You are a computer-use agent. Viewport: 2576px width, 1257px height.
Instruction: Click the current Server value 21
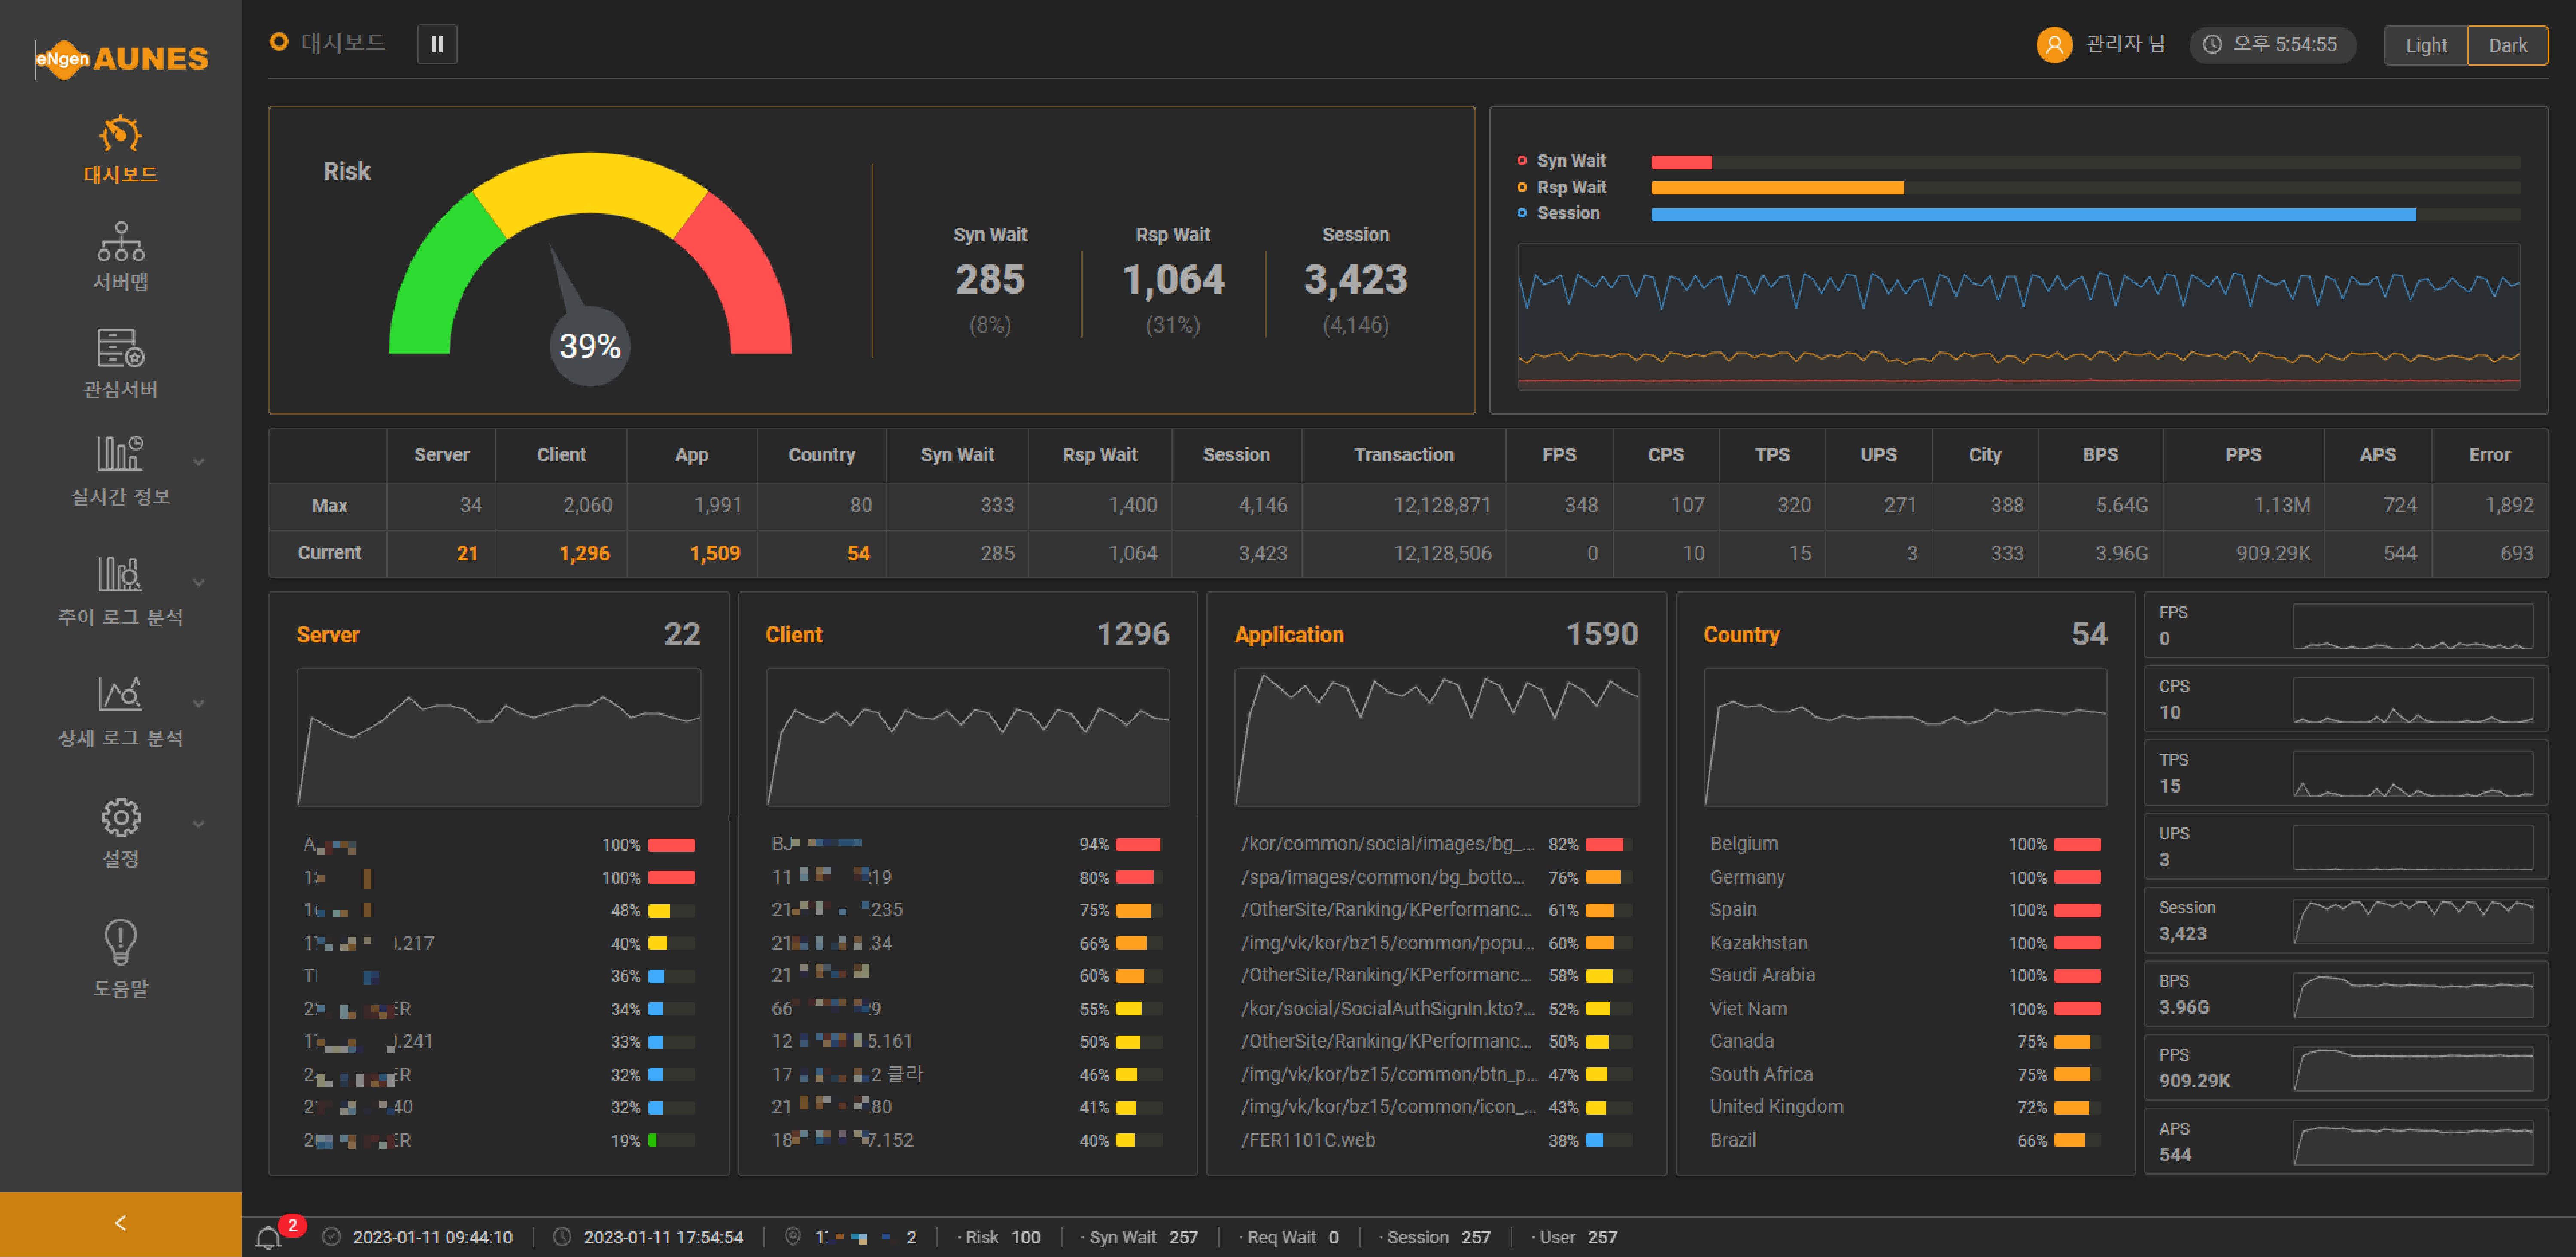[467, 554]
